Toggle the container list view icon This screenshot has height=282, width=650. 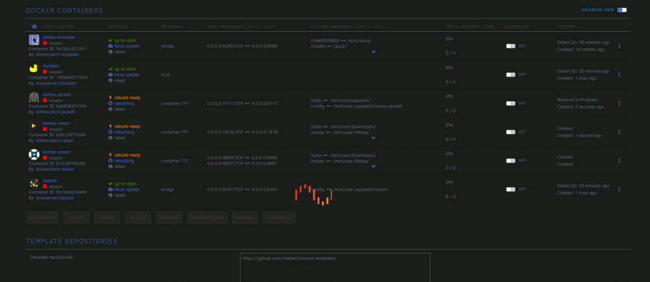34,27
